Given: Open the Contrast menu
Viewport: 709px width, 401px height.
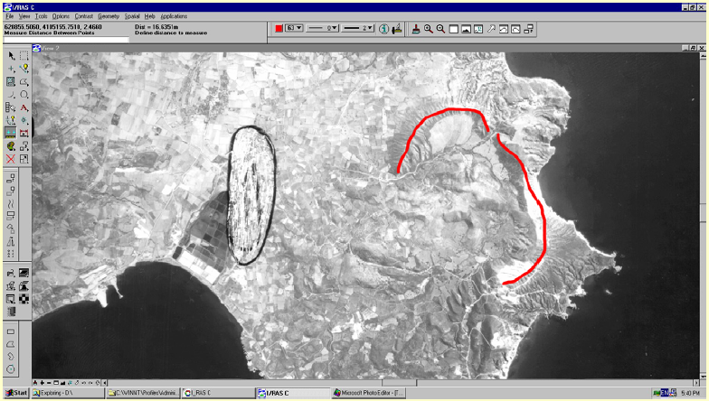Looking at the screenshot, I should coord(83,16).
